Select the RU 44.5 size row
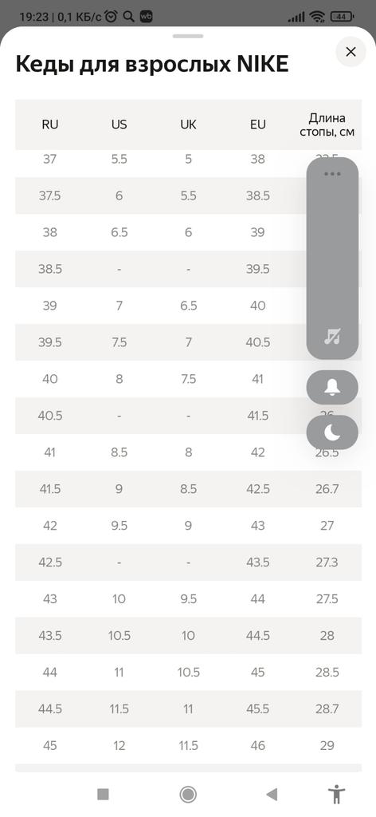The height and width of the screenshot is (817, 376). pos(188,709)
